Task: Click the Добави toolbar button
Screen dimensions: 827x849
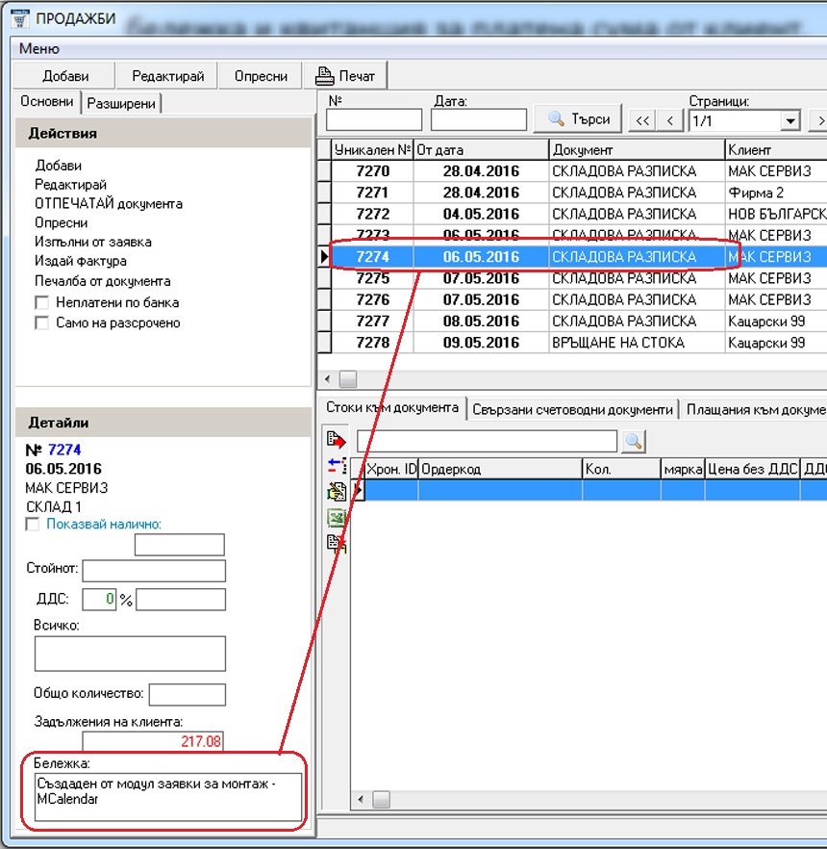Action: click(x=64, y=76)
